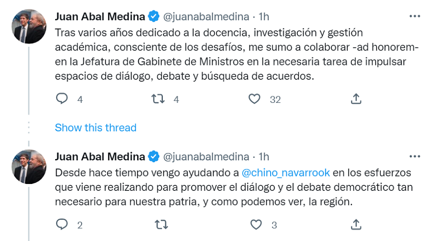Open the second tweet's 1h timestamp
Image resolution: width=433 pixels, height=241 pixels.
coord(264,157)
